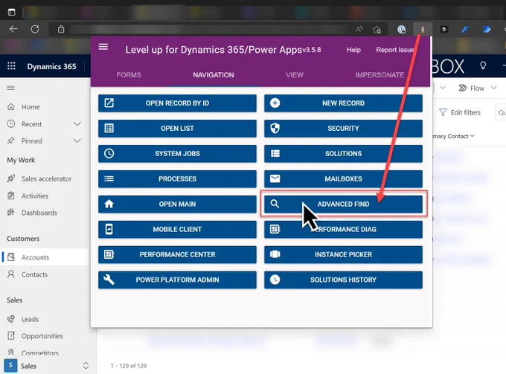This screenshot has width=506, height=374.
Task: Open Mailboxes from Level up
Action: click(x=343, y=178)
